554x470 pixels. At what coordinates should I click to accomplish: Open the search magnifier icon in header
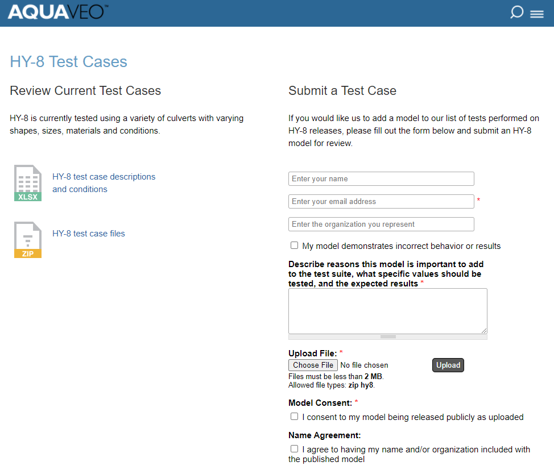[516, 12]
